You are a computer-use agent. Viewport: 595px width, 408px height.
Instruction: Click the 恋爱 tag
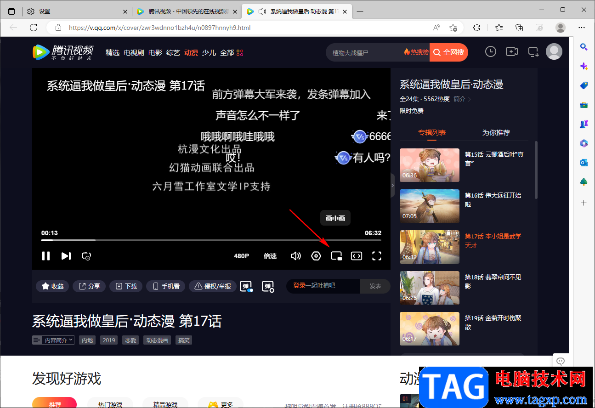coord(130,340)
